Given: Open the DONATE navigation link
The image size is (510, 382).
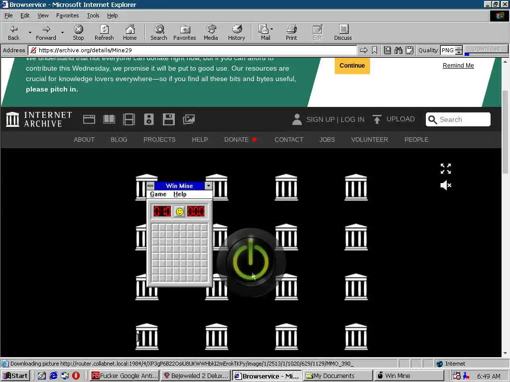Looking at the screenshot, I should point(241,140).
